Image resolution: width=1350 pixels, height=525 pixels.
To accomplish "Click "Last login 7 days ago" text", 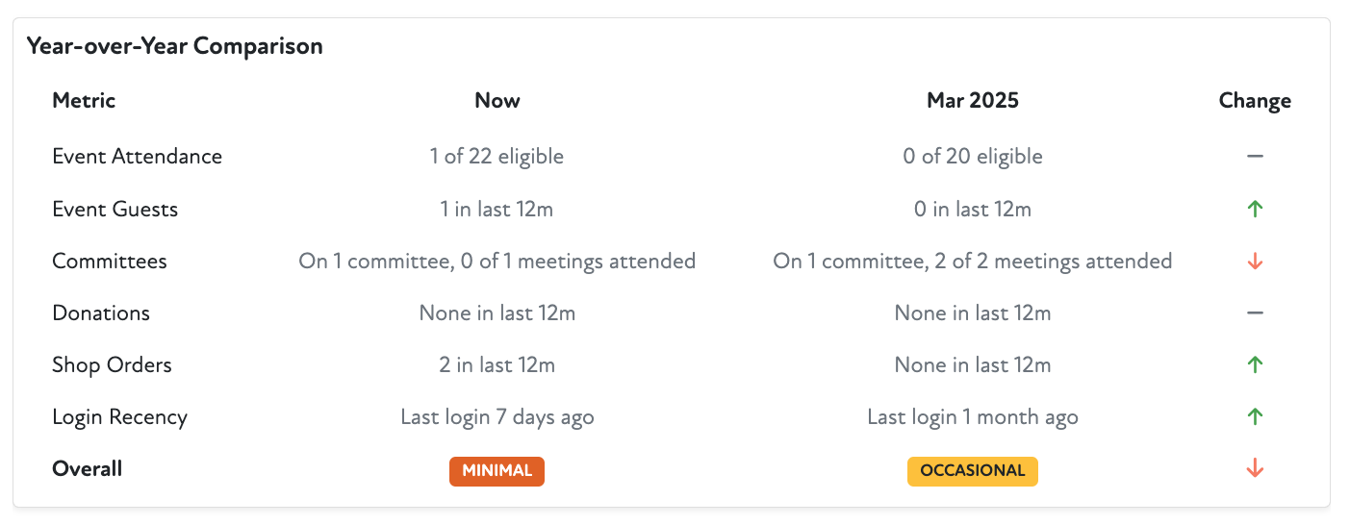I will 497,416.
